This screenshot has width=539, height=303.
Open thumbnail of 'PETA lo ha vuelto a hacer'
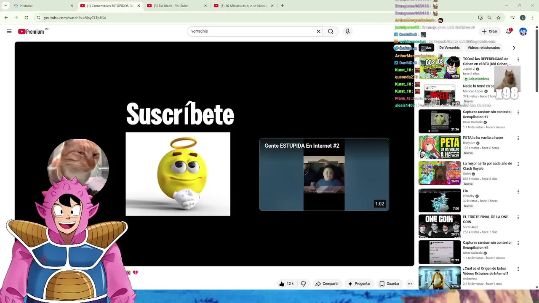440,147
